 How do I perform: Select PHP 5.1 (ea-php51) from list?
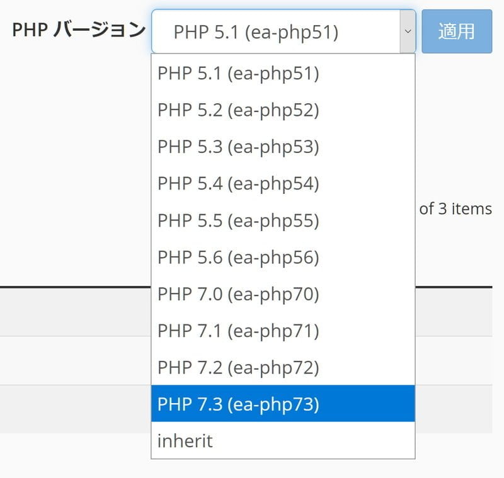pos(283,73)
